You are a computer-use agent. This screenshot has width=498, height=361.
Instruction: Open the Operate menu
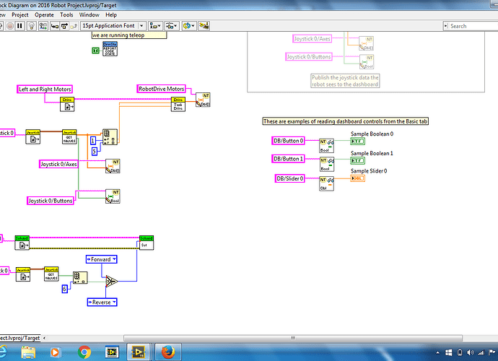click(44, 14)
